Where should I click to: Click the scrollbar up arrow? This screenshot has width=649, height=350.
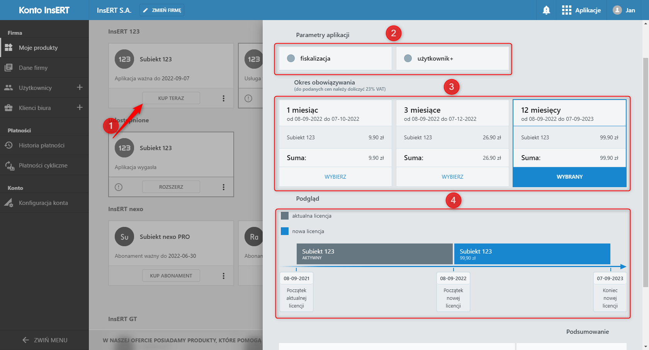click(x=646, y=23)
